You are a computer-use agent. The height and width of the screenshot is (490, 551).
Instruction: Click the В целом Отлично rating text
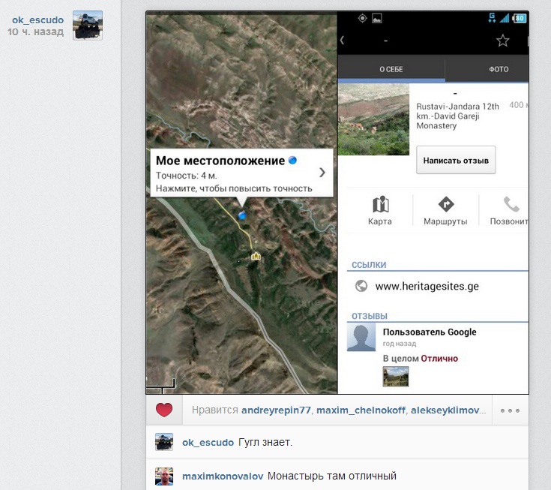click(x=421, y=359)
